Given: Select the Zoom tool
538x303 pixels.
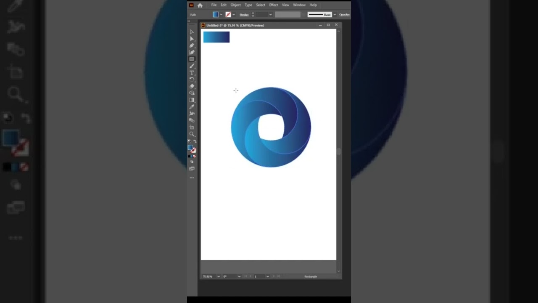Looking at the screenshot, I should 192,134.
